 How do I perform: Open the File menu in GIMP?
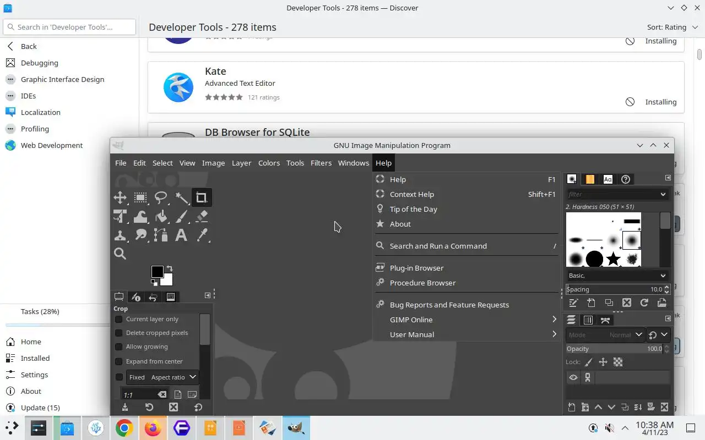[x=121, y=163]
